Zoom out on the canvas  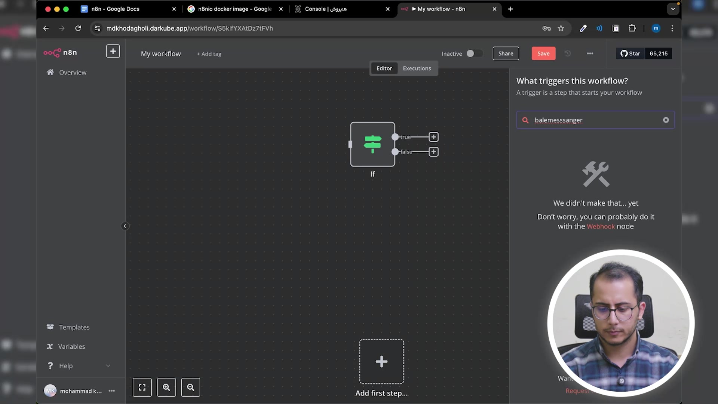click(191, 387)
